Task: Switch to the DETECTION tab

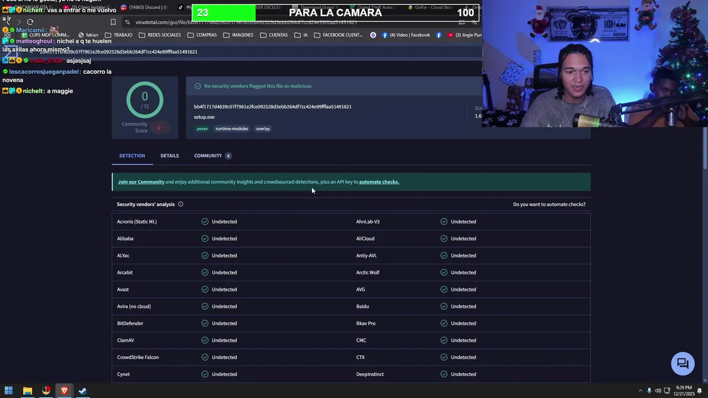Action: click(x=132, y=156)
